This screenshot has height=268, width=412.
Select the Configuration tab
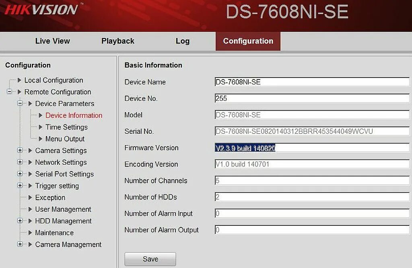click(248, 41)
